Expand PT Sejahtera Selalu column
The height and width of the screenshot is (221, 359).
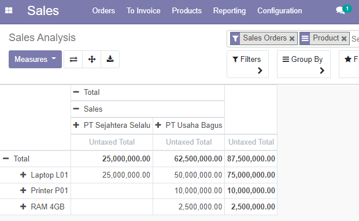(112, 126)
